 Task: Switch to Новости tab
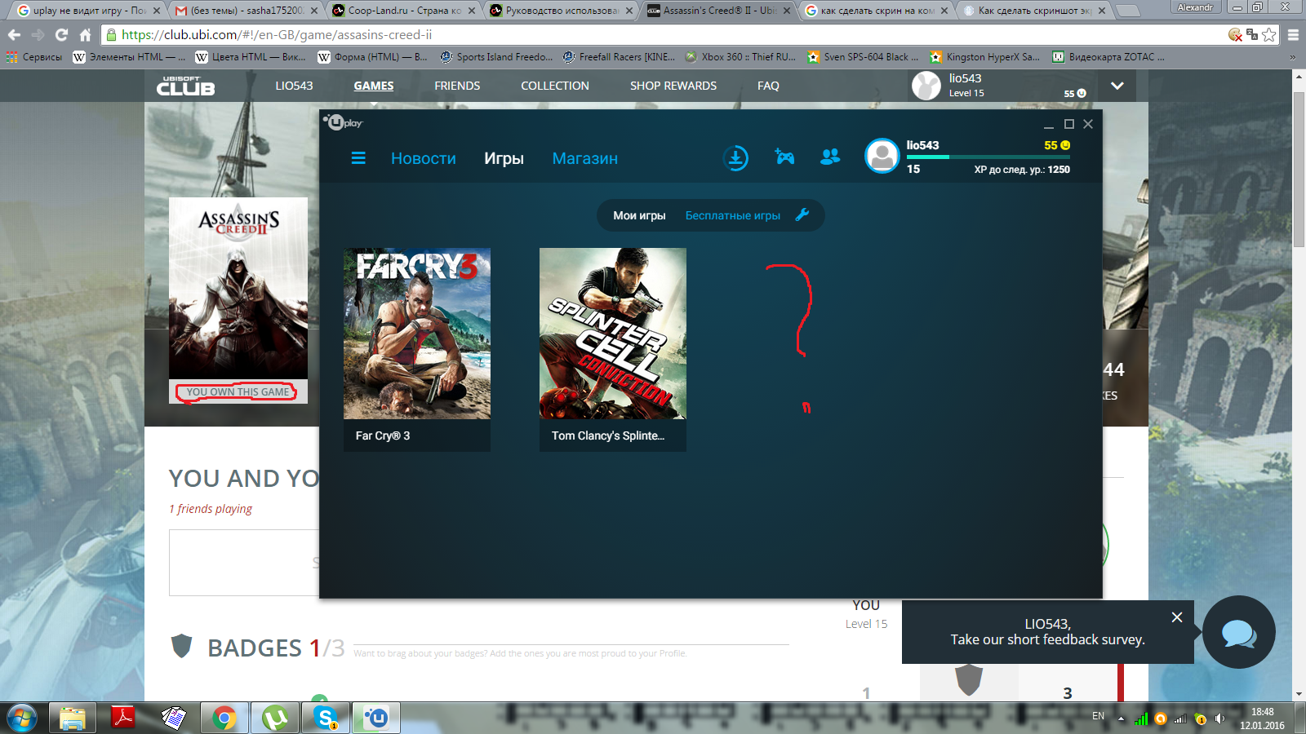click(x=423, y=158)
